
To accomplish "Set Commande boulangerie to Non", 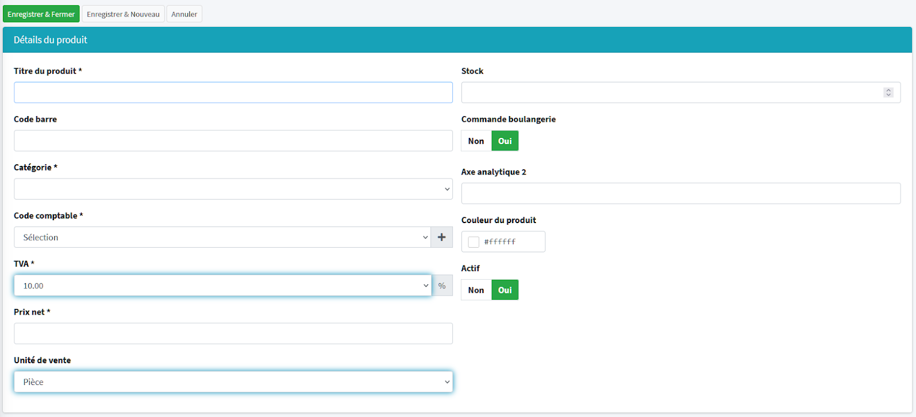I will click(476, 141).
